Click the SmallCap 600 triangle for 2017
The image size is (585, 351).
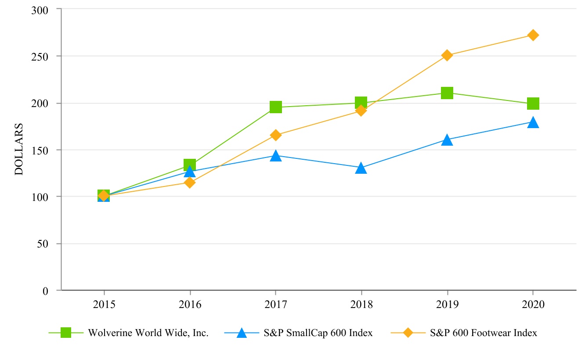(x=275, y=156)
